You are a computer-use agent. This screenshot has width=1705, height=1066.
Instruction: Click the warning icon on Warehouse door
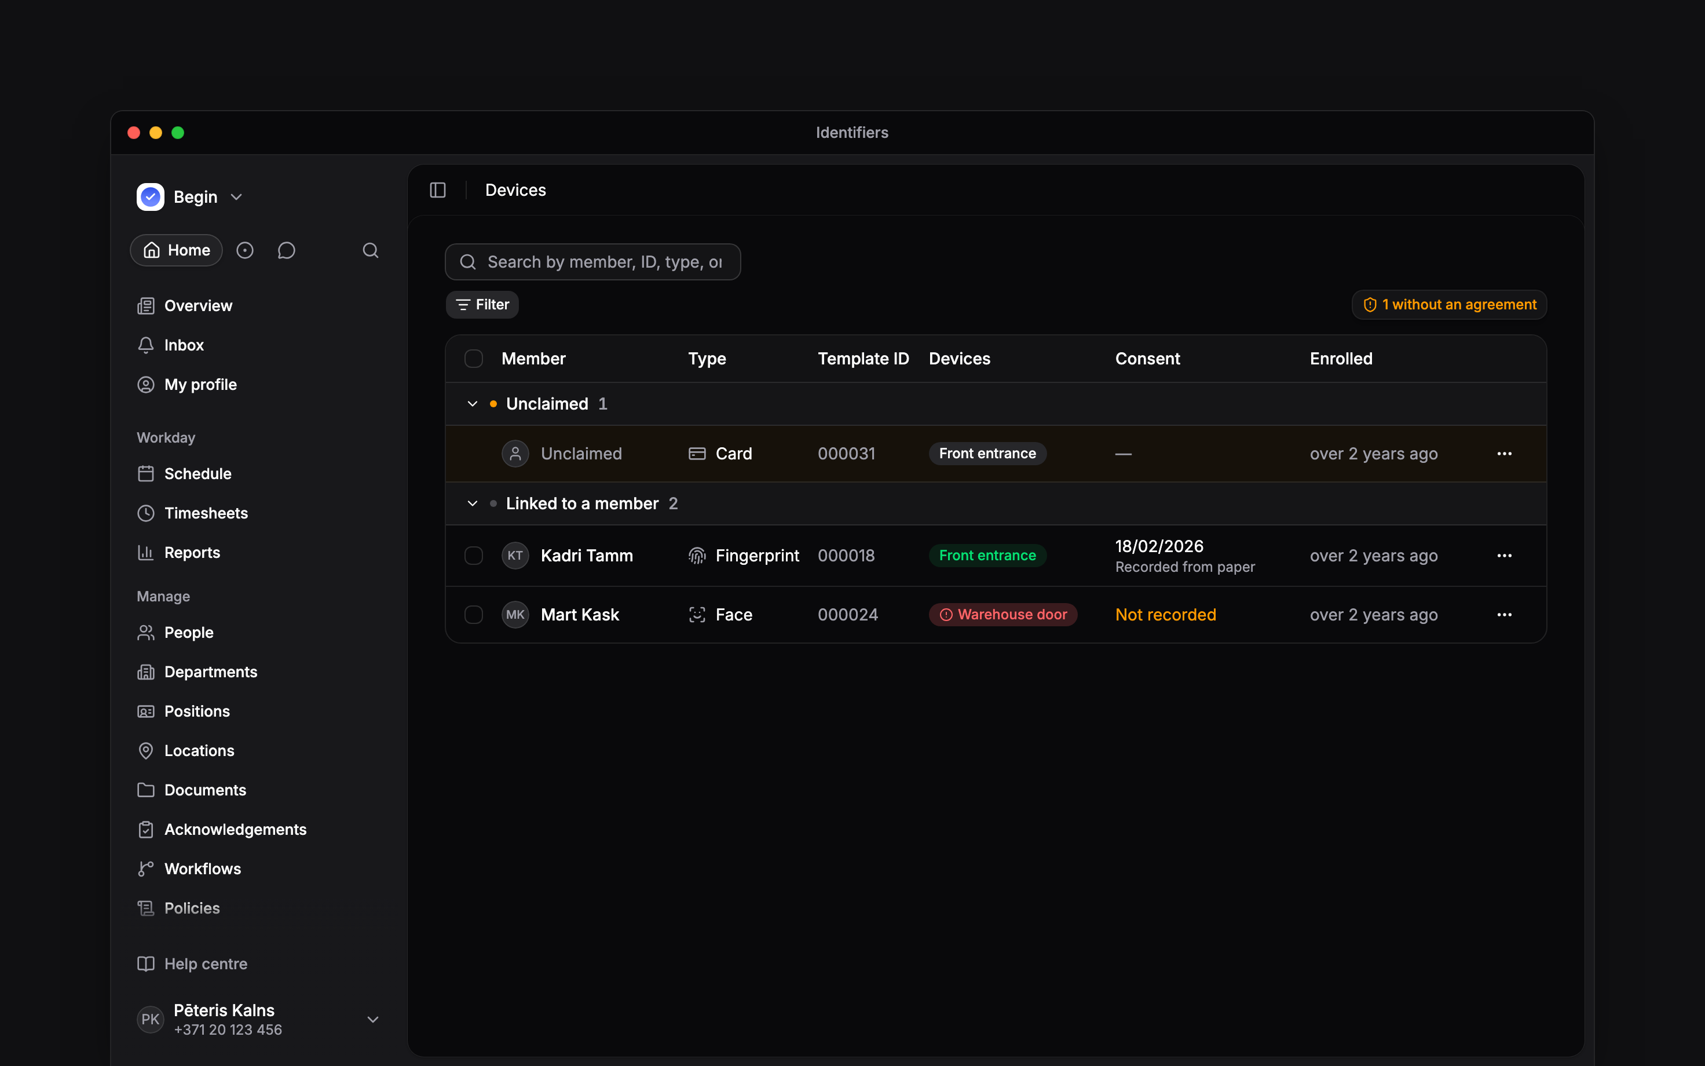[x=946, y=615]
